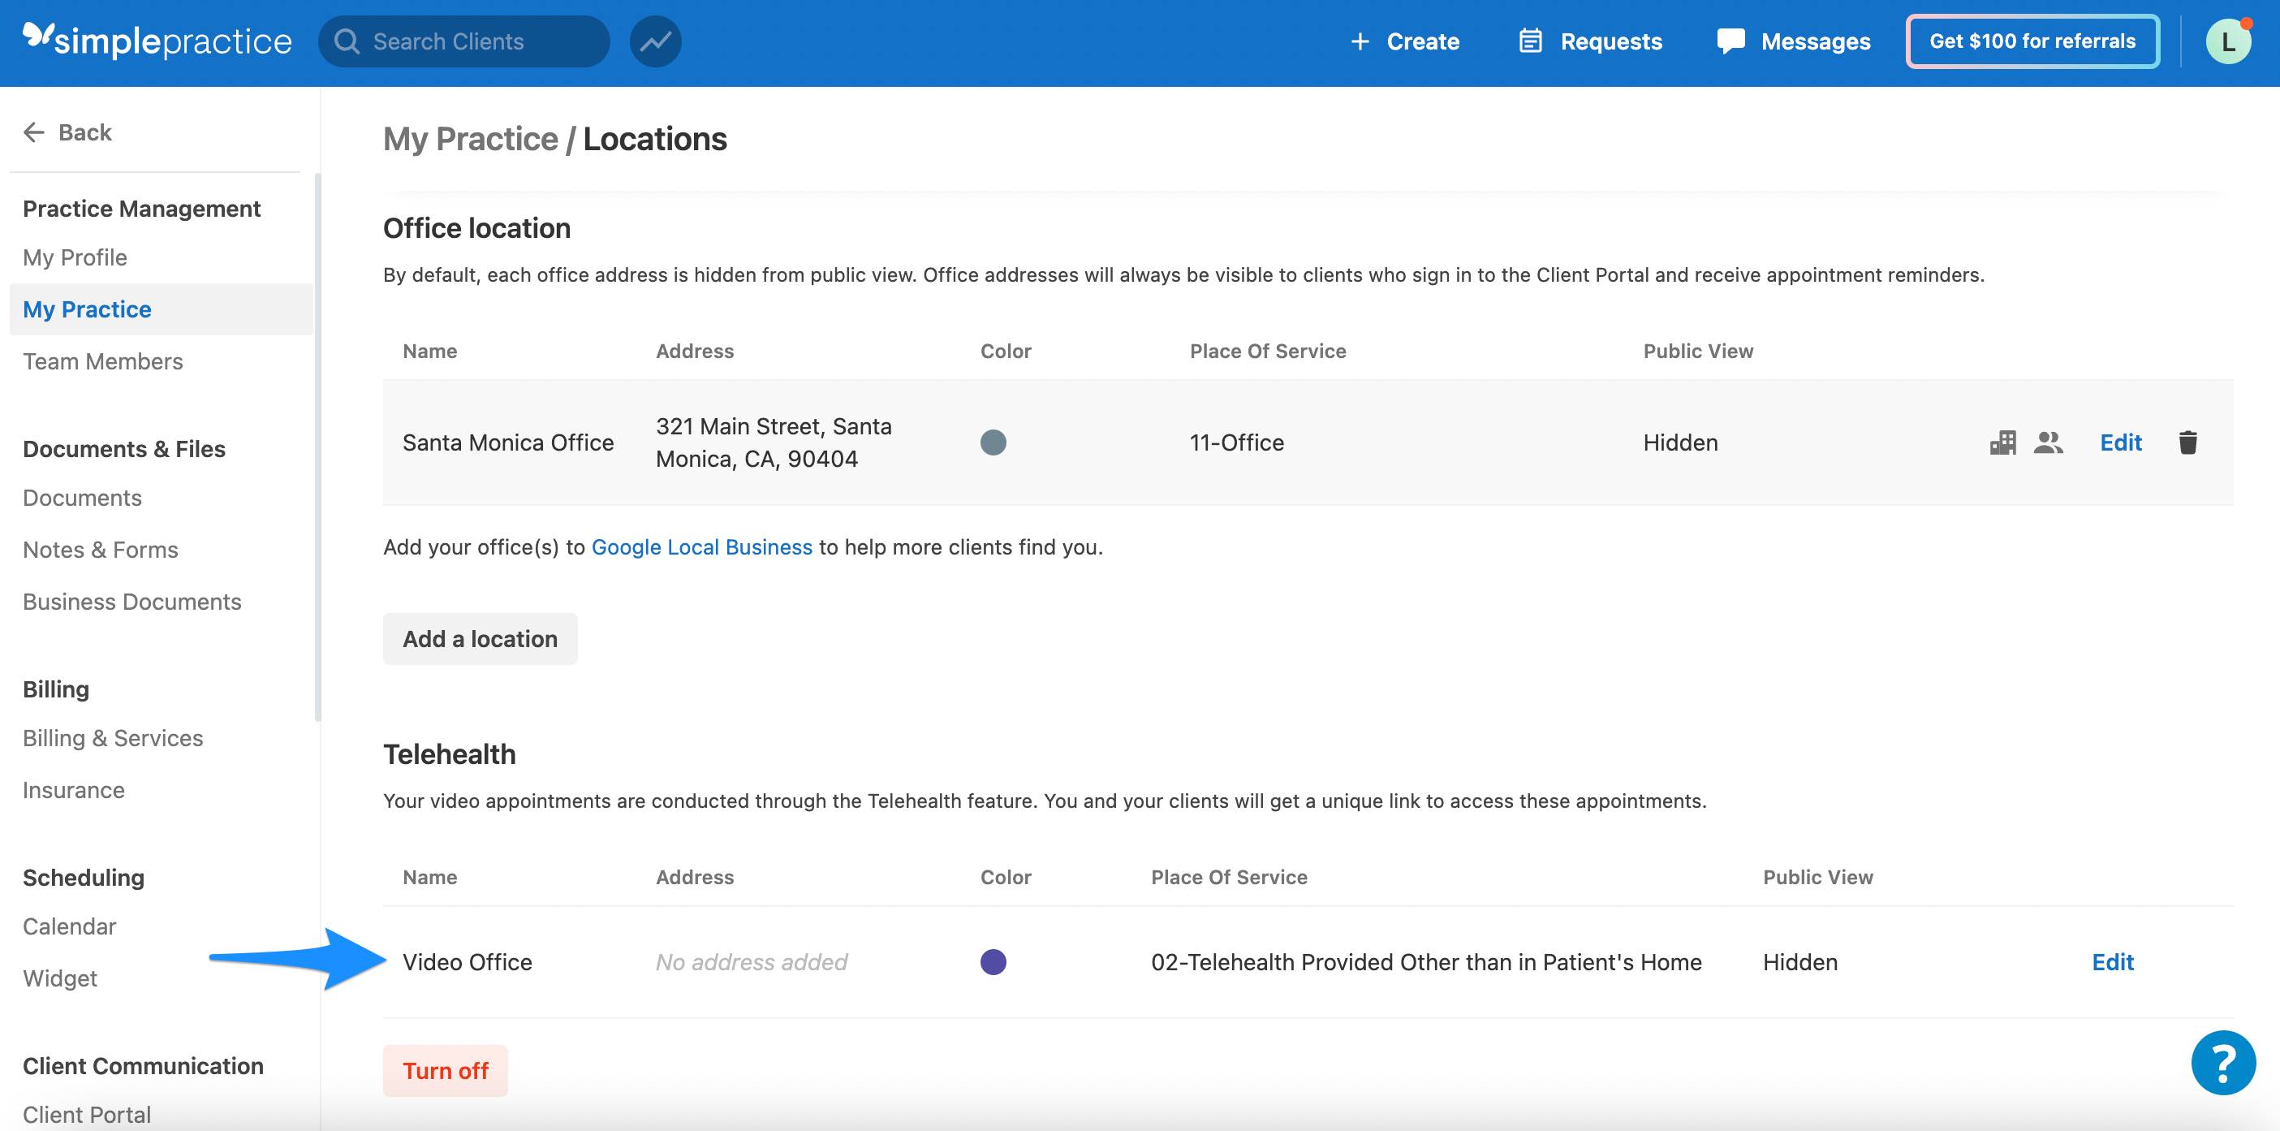2280x1131 pixels.
Task: Click Hidden value in Santa Monica Office row
Action: (1680, 442)
